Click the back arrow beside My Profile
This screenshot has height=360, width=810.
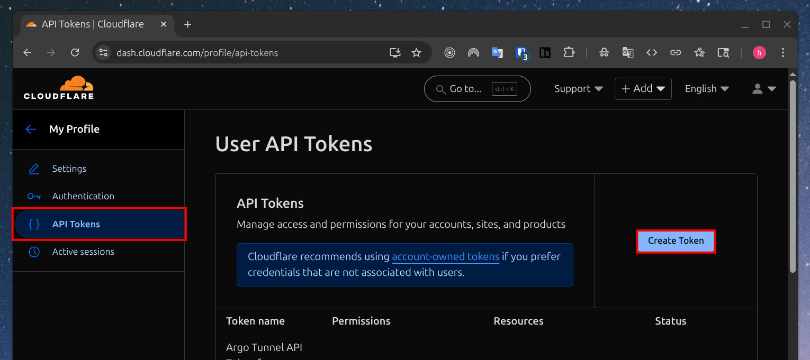click(31, 129)
